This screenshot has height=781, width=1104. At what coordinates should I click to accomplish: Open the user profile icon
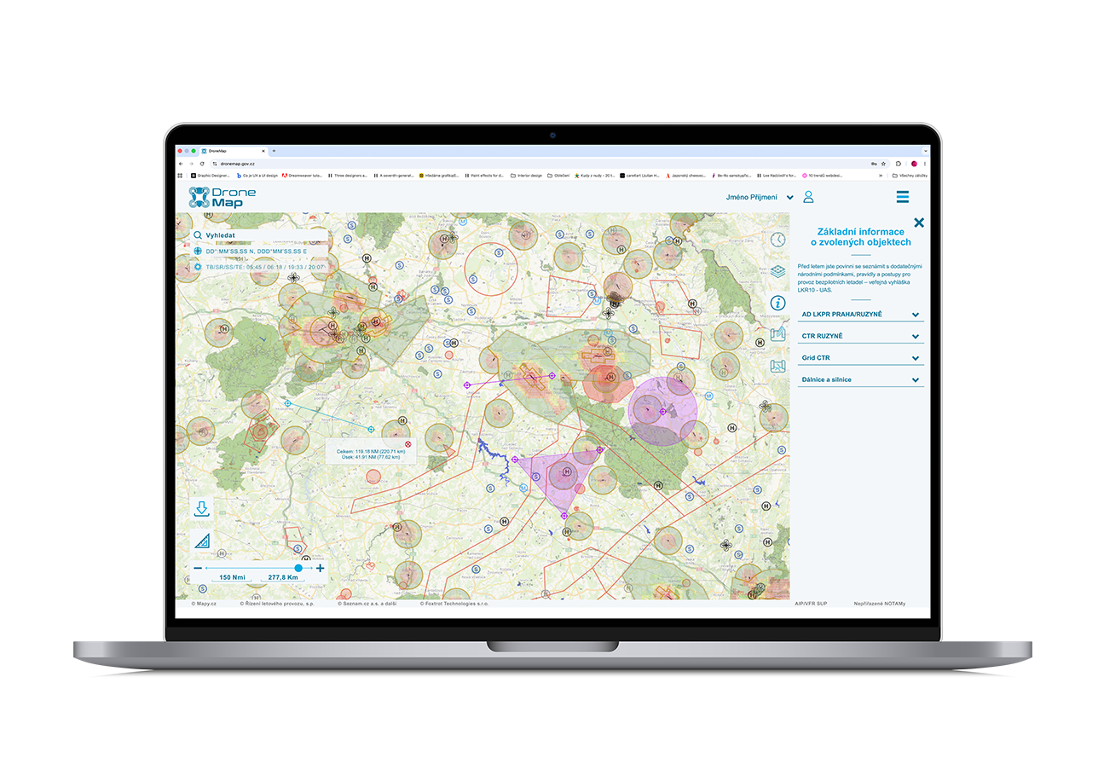[x=808, y=197]
